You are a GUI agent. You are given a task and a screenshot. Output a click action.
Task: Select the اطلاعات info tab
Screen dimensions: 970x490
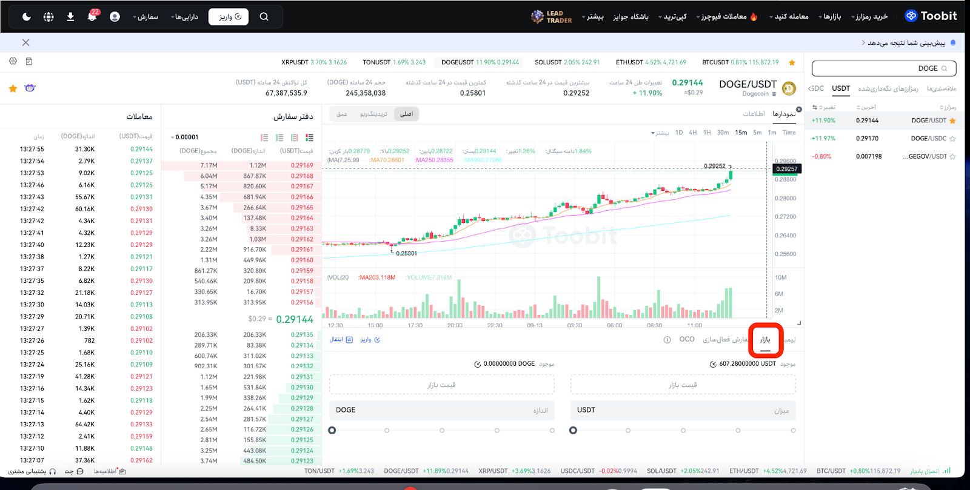pos(754,114)
